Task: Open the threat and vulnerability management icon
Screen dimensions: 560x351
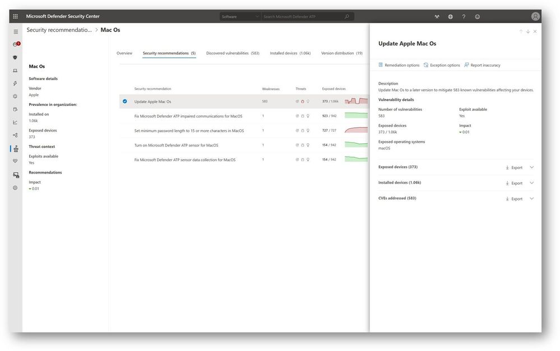Action: (16, 148)
